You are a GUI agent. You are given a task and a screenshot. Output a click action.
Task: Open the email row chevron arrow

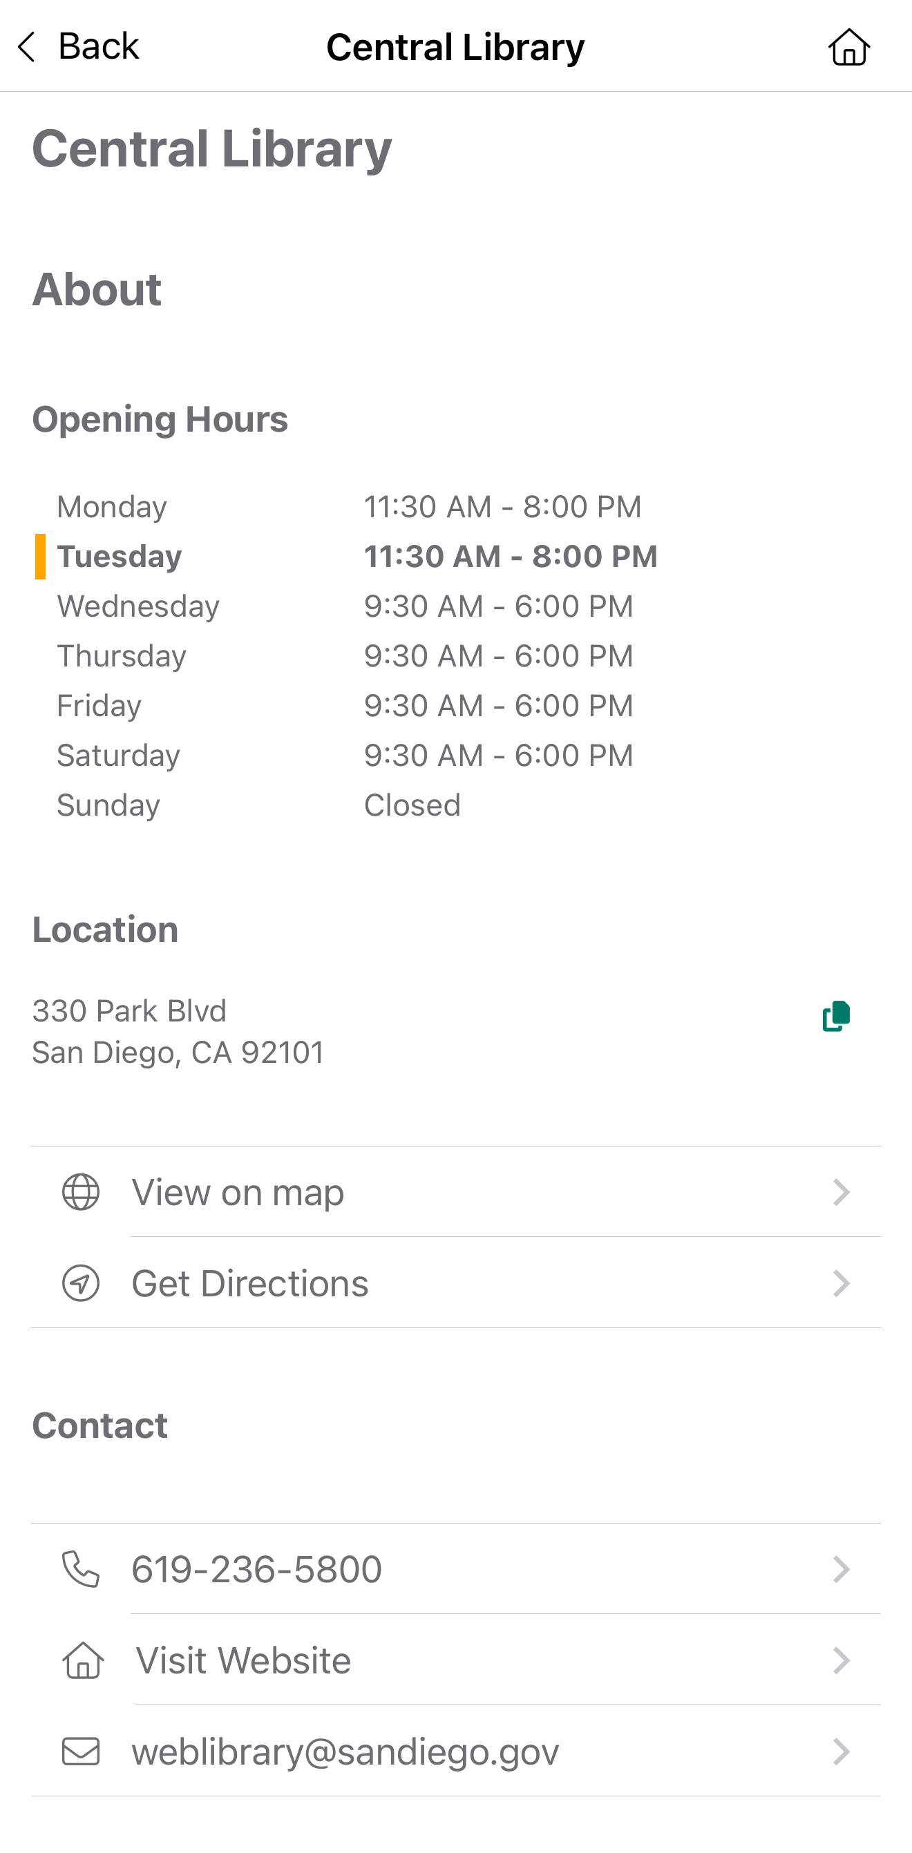click(841, 1751)
